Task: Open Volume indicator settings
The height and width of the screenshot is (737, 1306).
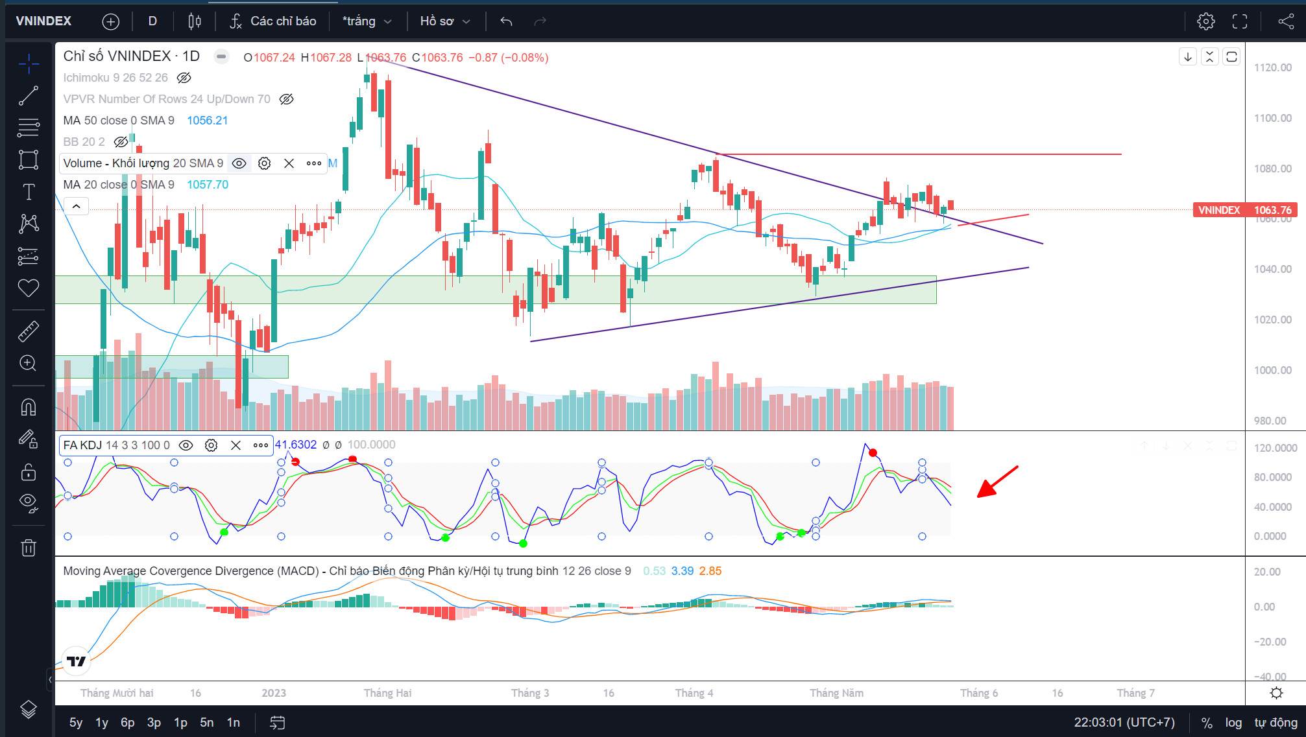Action: coord(264,163)
